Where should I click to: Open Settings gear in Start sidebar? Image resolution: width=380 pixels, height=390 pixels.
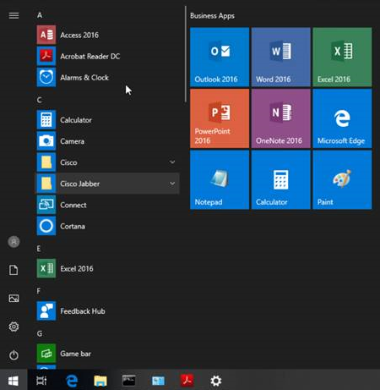coord(14,327)
